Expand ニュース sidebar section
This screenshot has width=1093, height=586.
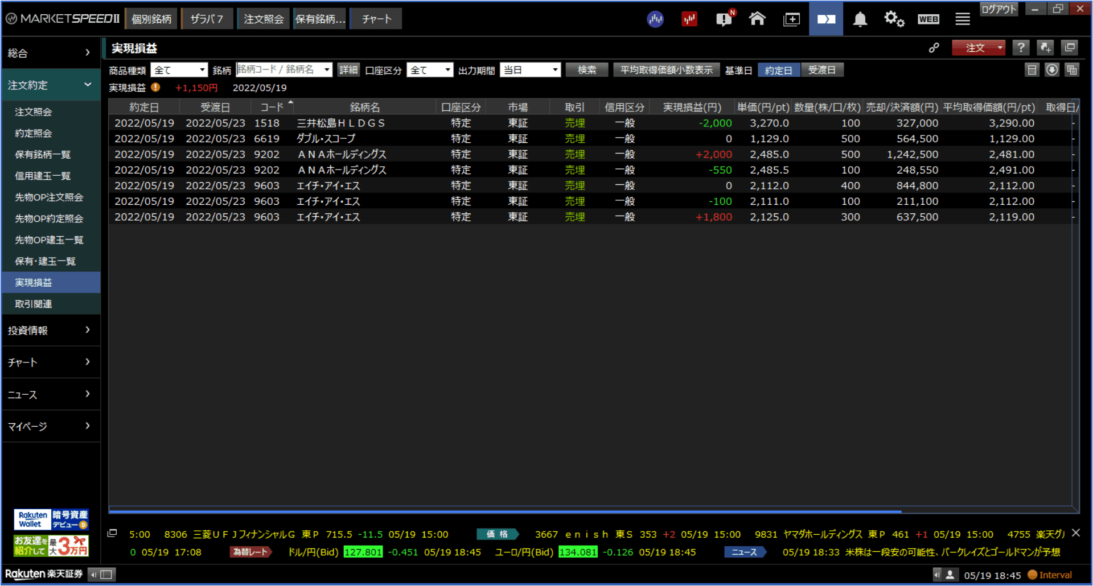[x=50, y=394]
